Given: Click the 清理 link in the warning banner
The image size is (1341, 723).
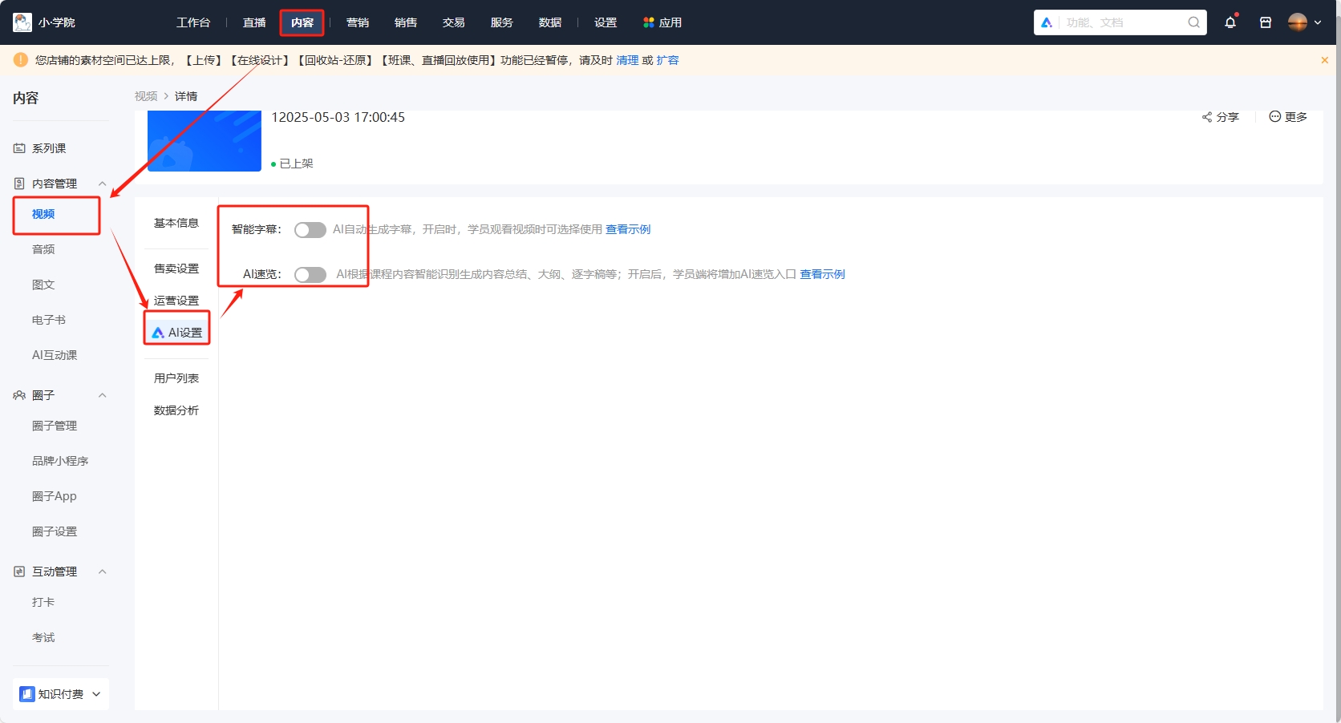Looking at the screenshot, I should click(628, 60).
